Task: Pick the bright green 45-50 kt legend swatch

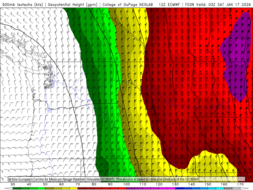Action: pos(41,188)
